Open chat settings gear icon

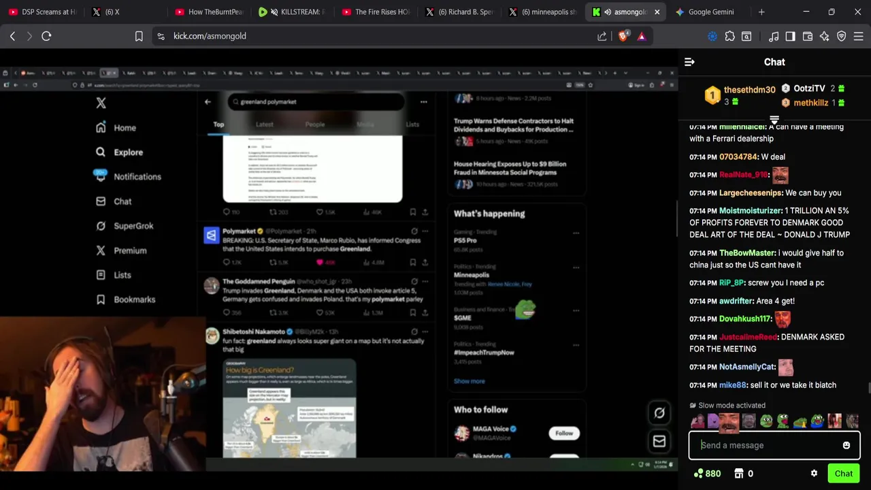[814, 474]
